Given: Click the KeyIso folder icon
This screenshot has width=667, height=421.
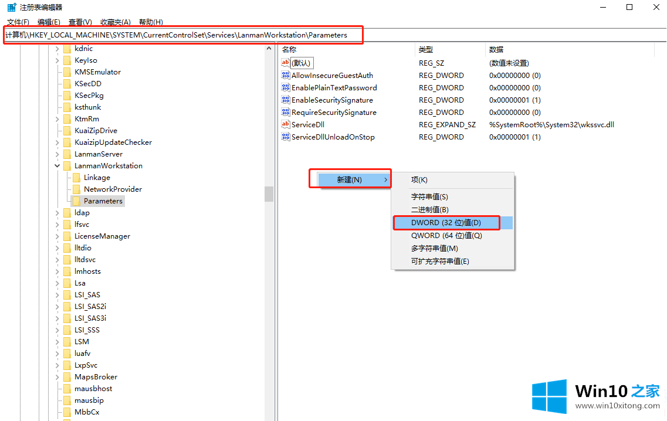Looking at the screenshot, I should coord(67,60).
